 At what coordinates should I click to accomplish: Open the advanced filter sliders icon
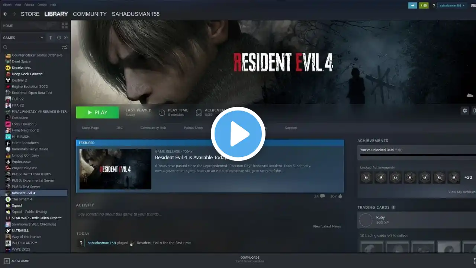pyautogui.click(x=65, y=47)
